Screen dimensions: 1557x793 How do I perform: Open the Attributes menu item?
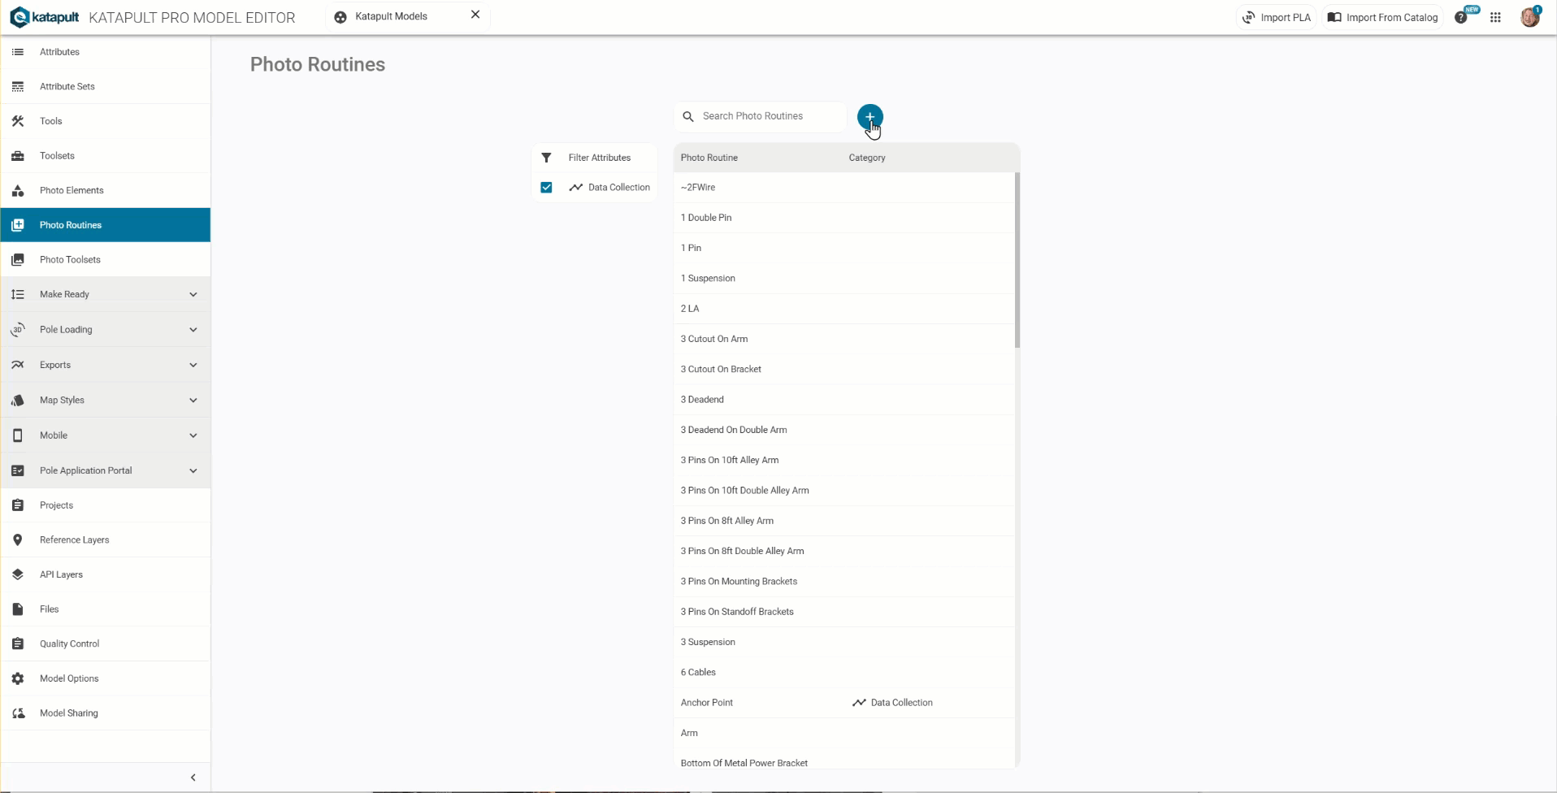(106, 52)
